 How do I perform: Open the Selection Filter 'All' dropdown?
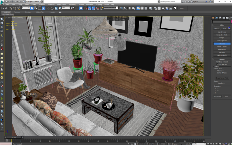[x=25, y=8]
